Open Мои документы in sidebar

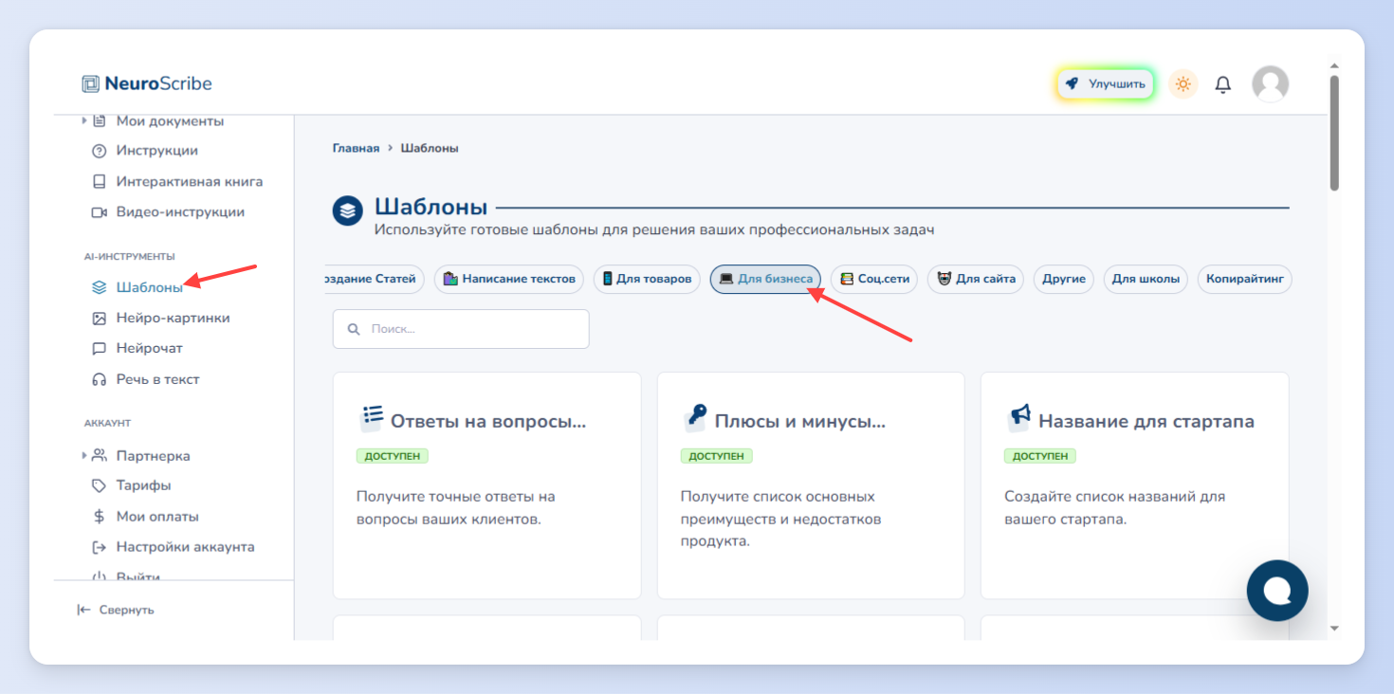pos(170,120)
